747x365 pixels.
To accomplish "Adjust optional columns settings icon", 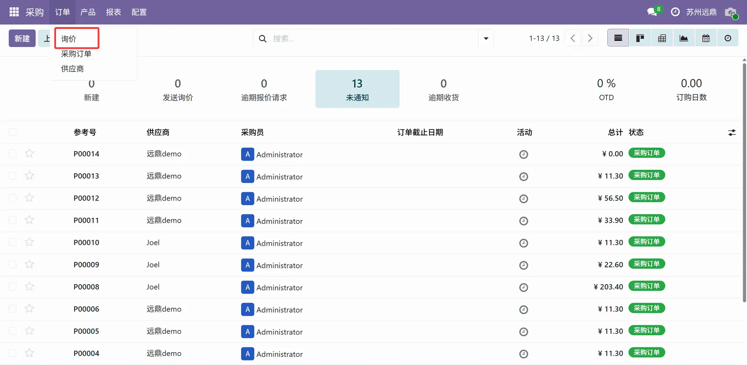I will pyautogui.click(x=732, y=133).
